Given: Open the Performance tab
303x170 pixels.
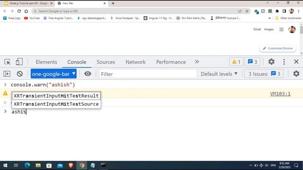Looking at the screenshot, I should 171,62.
